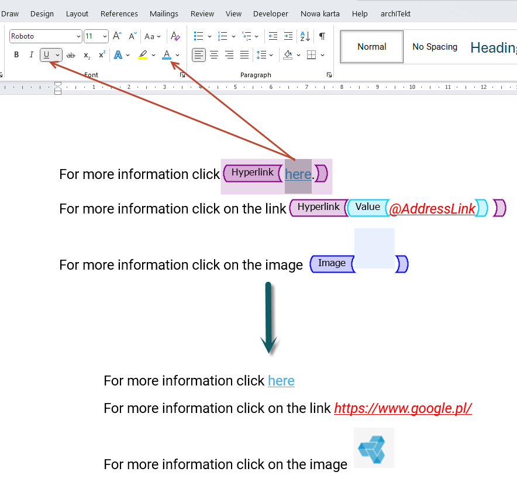Viewport: 517px width, 482px height.
Task: Expand the bullet list style dropdown
Action: [209, 36]
